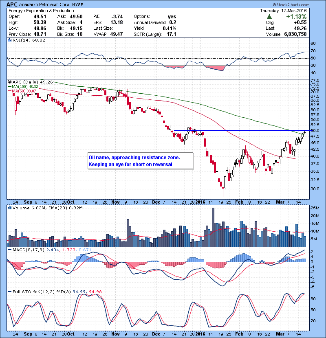This screenshot has width=326, height=338.
Task: Click the blue line marker before MACD(8,17,9)
Action: (9, 250)
